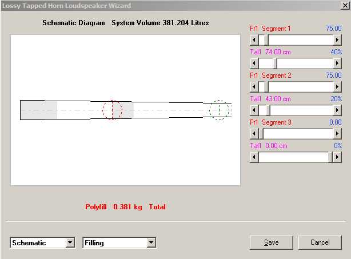Image resolution: width=351 pixels, height=259 pixels.
Task: Click the 'Polyfill 0.381 kg Total' text
Action: click(125, 206)
